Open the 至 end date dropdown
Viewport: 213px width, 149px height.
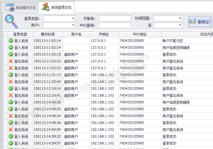point(180,25)
